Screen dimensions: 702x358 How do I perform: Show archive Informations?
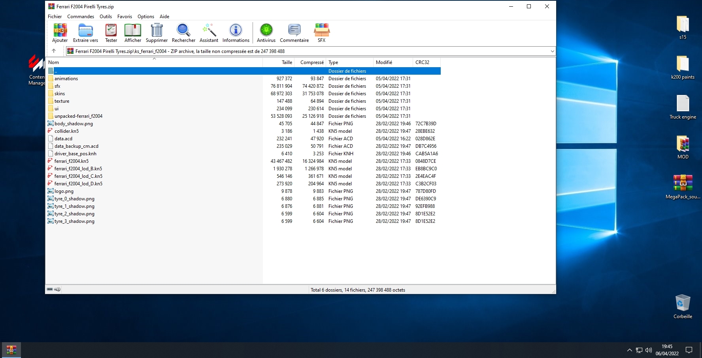pos(236,33)
